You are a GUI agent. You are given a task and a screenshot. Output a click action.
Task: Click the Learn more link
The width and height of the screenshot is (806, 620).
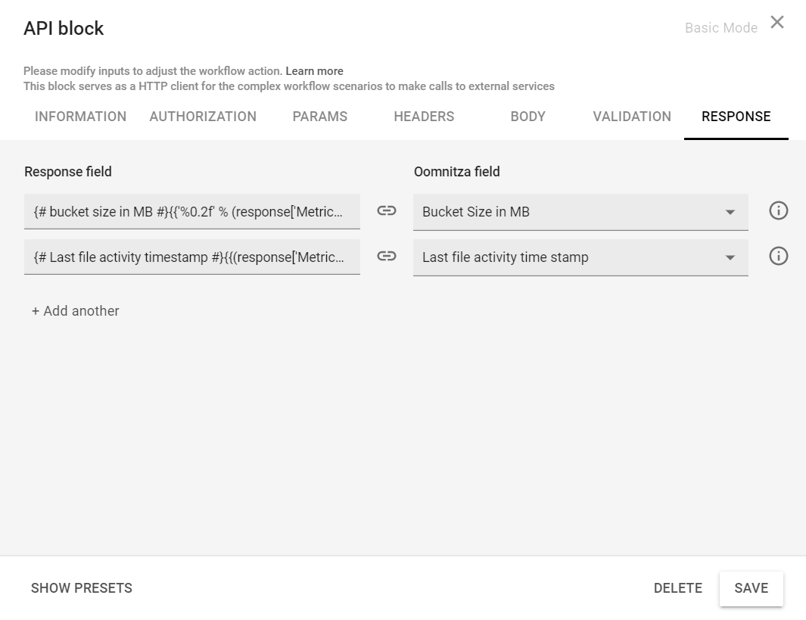click(x=314, y=71)
